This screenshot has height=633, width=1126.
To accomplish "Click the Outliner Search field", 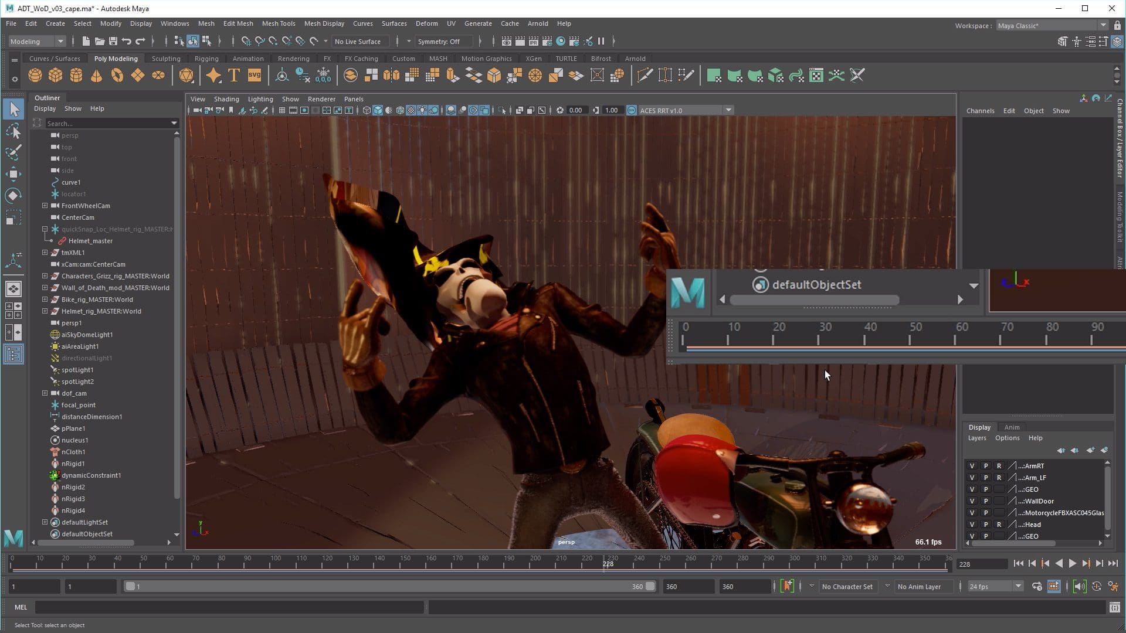I will coord(111,123).
